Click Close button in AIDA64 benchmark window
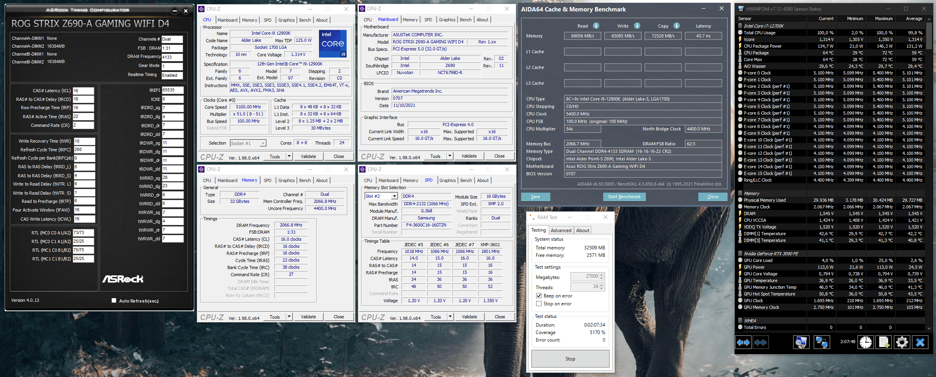Image resolution: width=936 pixels, height=377 pixels. click(713, 197)
